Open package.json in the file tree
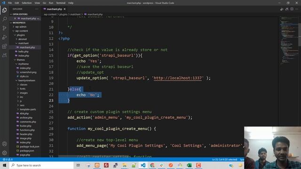The image size is (301, 169). 27,151
